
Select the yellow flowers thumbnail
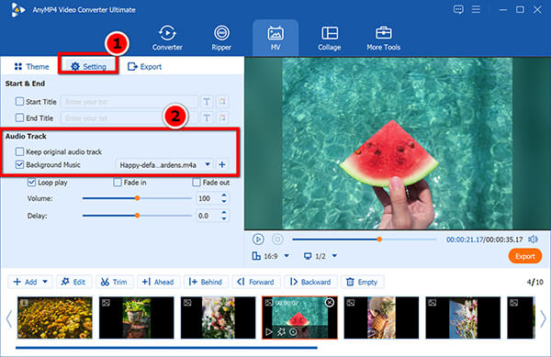(x=55, y=318)
